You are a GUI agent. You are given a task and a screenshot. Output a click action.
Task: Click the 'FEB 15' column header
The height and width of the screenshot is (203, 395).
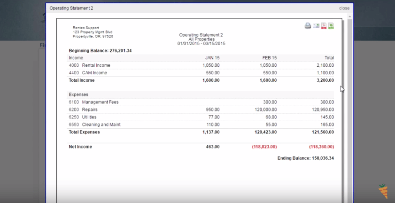tap(270, 58)
